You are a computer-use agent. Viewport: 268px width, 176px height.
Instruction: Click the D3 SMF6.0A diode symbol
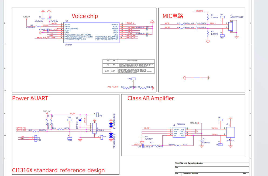click(x=80, y=119)
